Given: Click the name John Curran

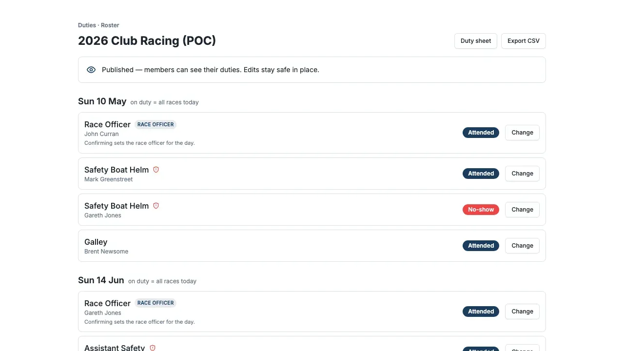Looking at the screenshot, I should [x=101, y=134].
